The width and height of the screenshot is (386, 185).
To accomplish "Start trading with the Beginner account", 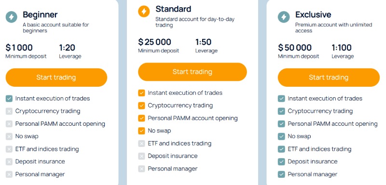I will tap(56, 78).
